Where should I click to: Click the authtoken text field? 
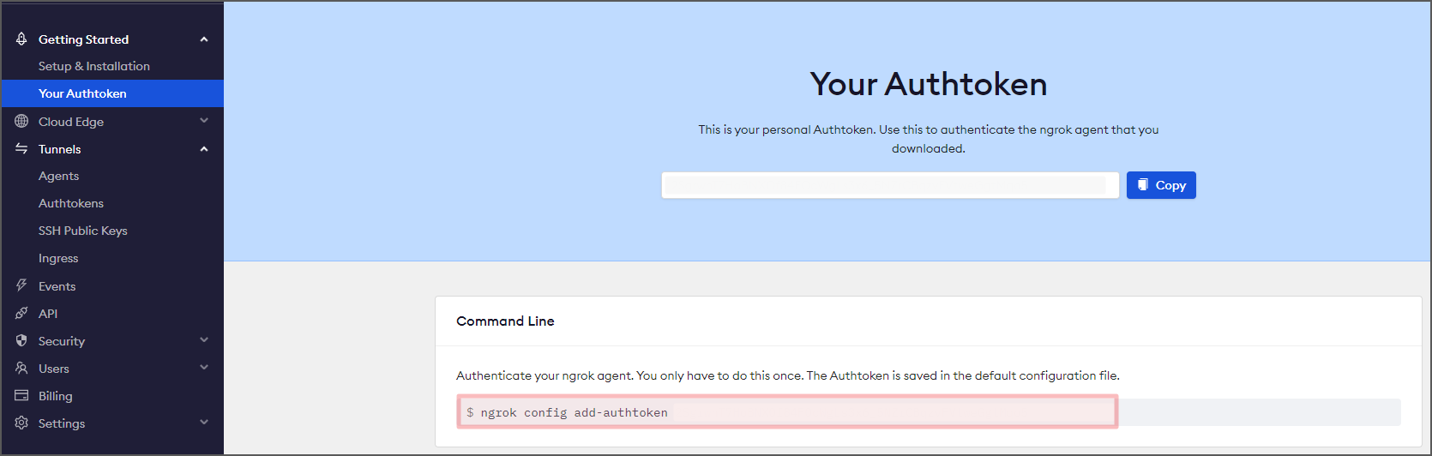[x=890, y=185]
